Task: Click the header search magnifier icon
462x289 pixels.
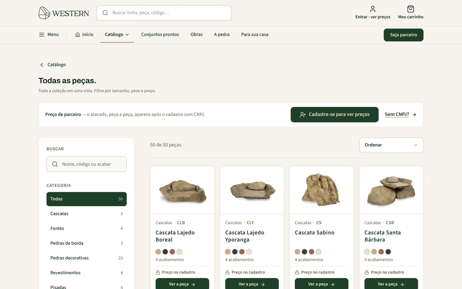Action: pyautogui.click(x=105, y=13)
